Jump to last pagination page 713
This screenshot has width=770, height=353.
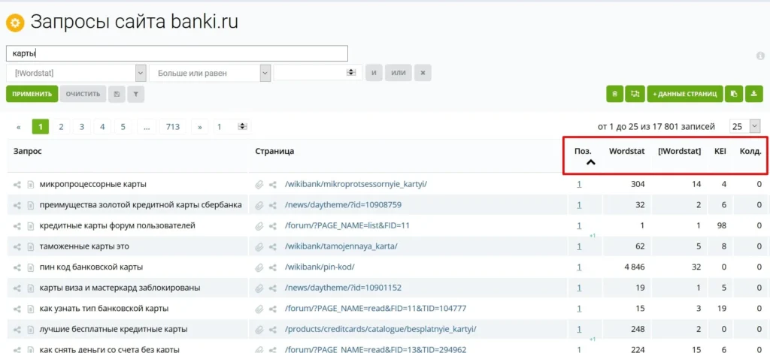point(173,126)
